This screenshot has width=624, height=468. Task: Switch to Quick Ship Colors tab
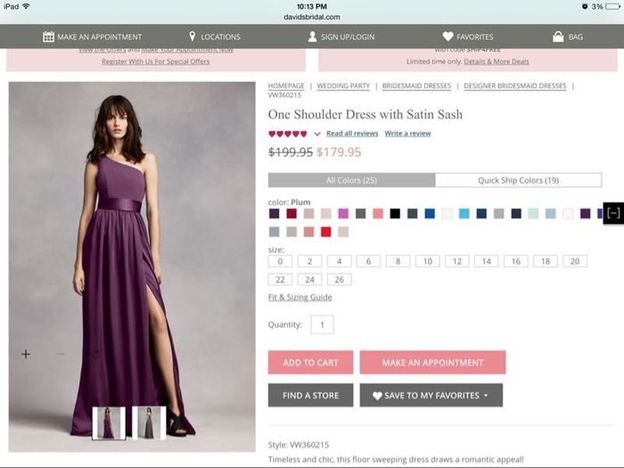[518, 180]
